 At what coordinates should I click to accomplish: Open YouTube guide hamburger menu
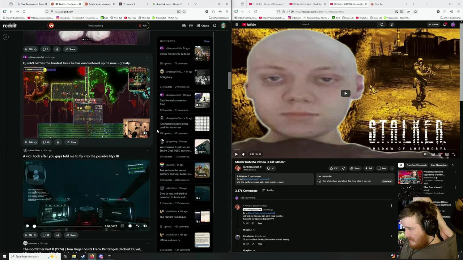tap(237, 25)
